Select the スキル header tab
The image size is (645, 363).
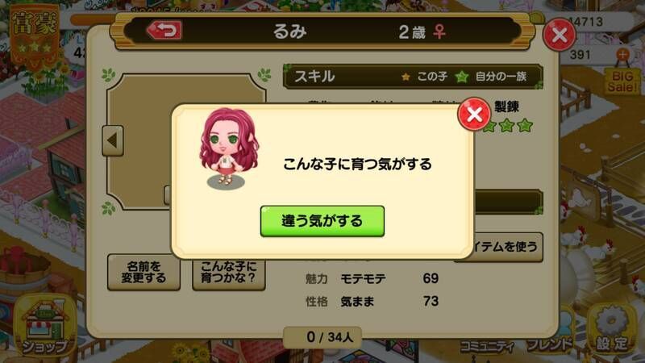coord(314,76)
